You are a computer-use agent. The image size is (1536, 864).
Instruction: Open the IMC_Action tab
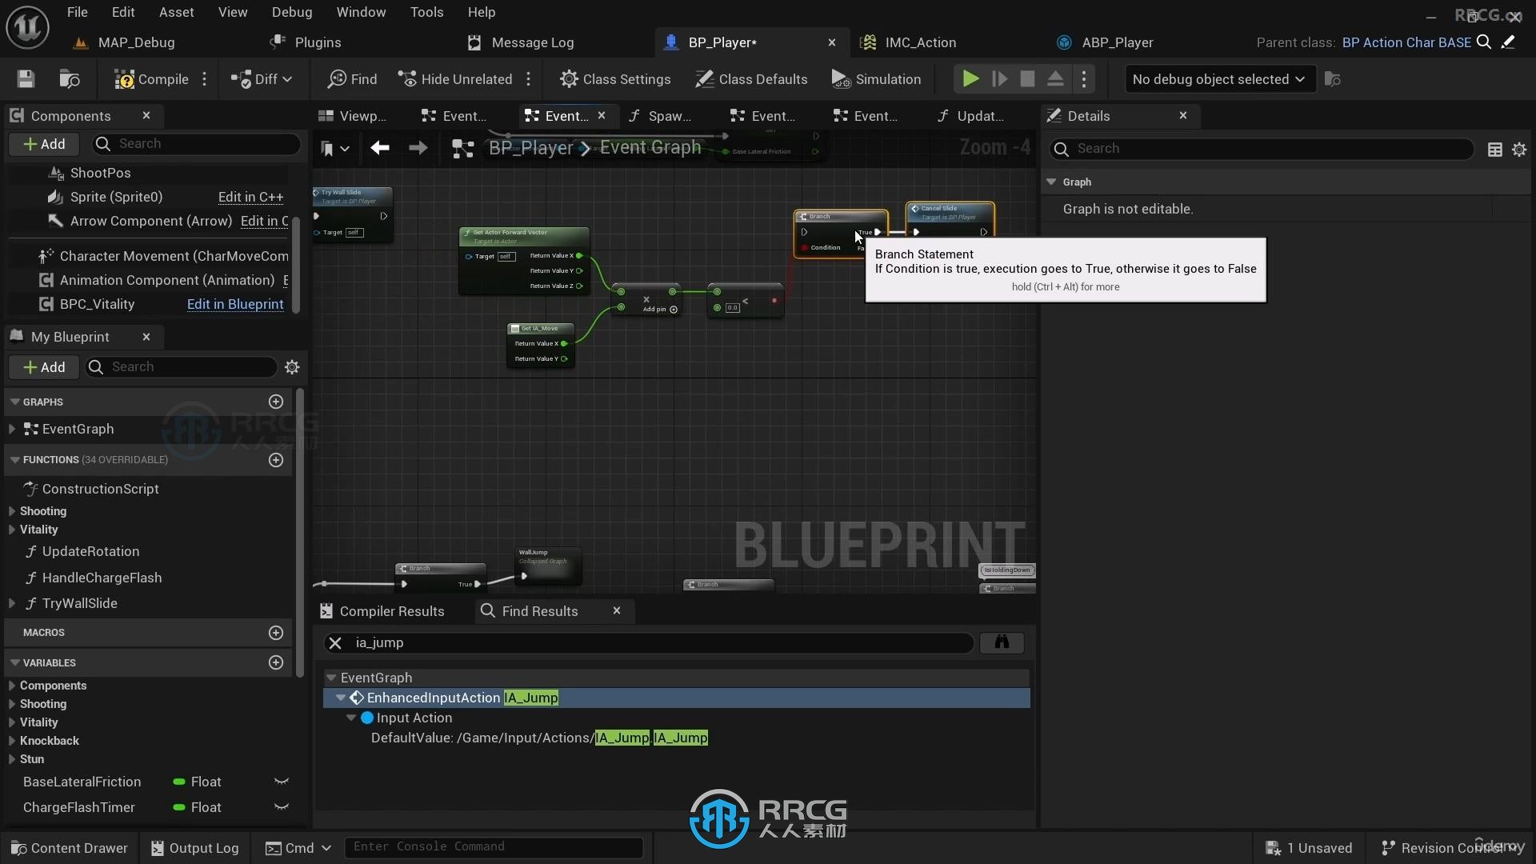[x=921, y=42]
